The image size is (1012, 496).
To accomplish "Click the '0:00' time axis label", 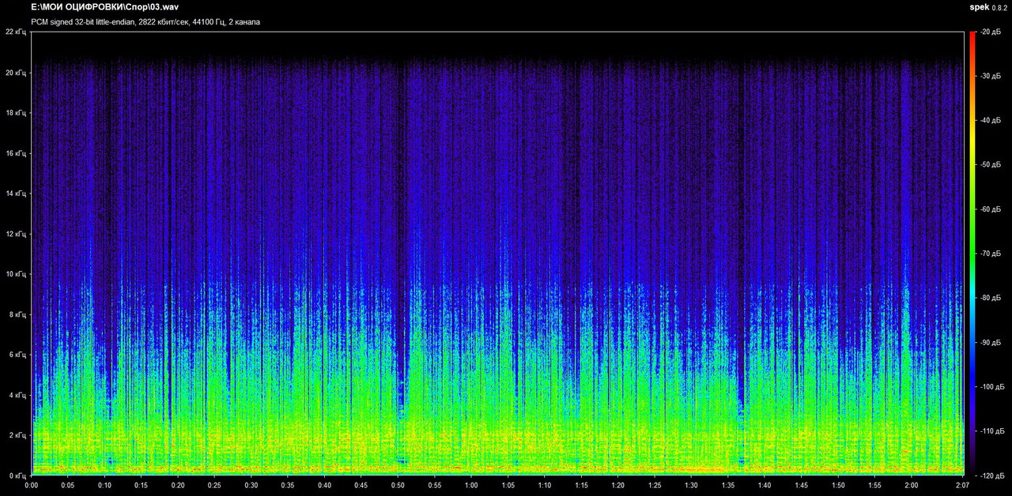I will (x=32, y=486).
